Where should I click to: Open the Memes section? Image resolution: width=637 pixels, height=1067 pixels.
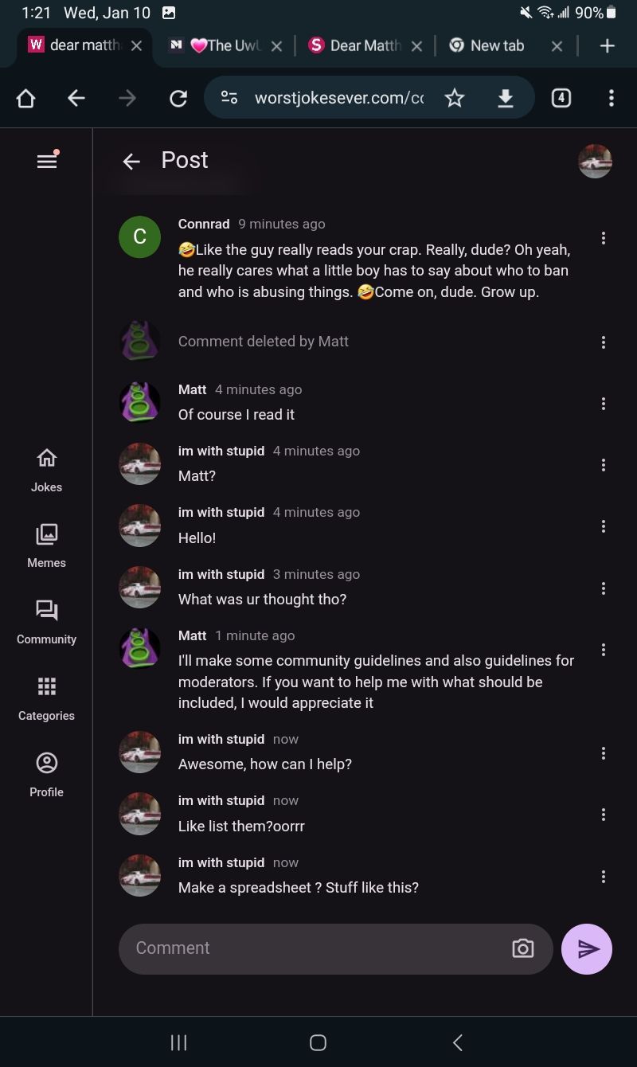pos(46,545)
